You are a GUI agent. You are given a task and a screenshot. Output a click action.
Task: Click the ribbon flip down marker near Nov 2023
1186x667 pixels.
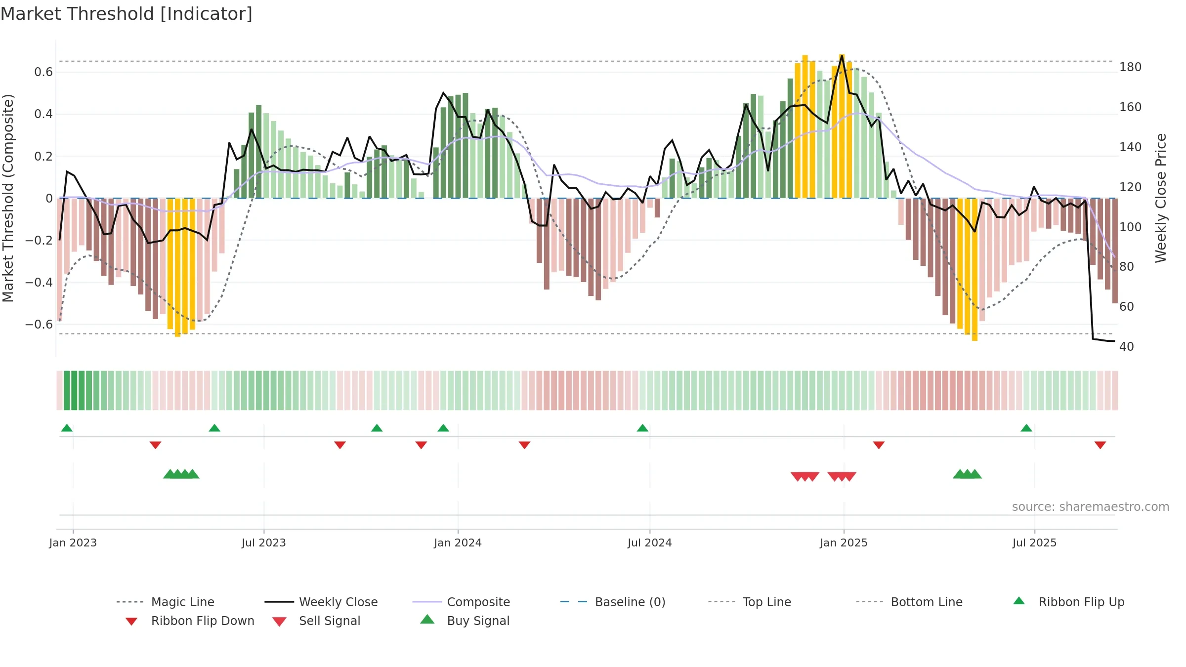421,445
